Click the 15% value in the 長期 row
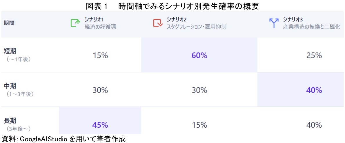This screenshot has height=143, width=345. point(199,125)
